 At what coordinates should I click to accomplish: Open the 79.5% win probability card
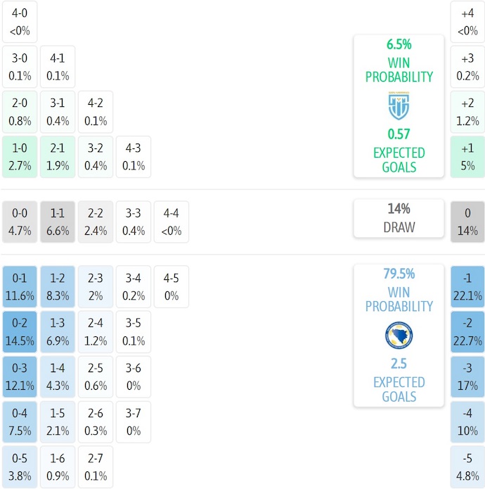click(399, 335)
